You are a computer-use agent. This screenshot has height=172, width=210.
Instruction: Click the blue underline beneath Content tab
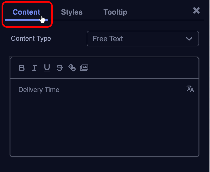pos(24,20)
